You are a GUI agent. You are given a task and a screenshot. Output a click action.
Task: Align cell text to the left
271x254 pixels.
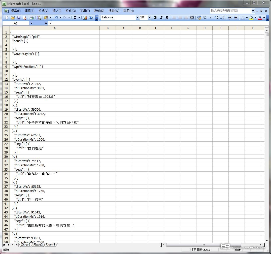tap(174, 18)
